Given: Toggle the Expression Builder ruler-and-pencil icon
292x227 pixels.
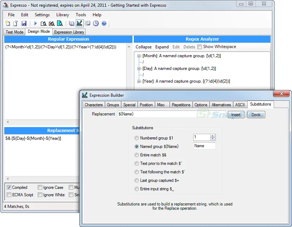Looking at the screenshot, I should [x=80, y=23].
